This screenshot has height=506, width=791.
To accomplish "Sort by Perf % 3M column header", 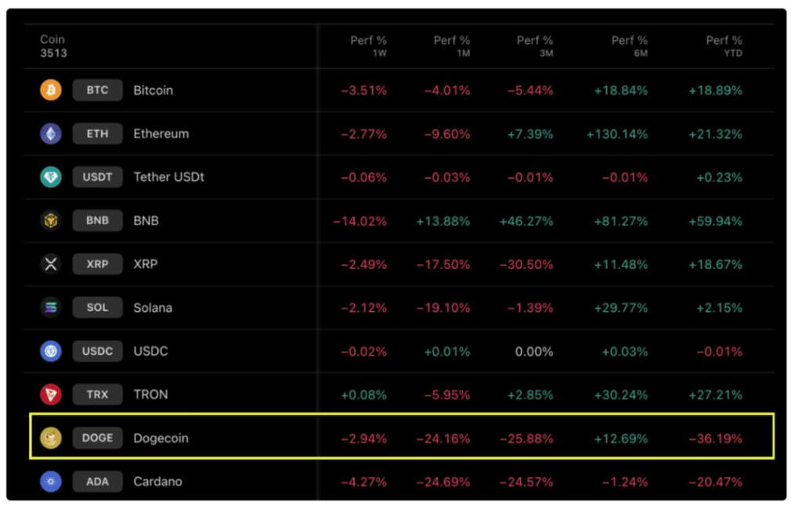I will pos(535,46).
